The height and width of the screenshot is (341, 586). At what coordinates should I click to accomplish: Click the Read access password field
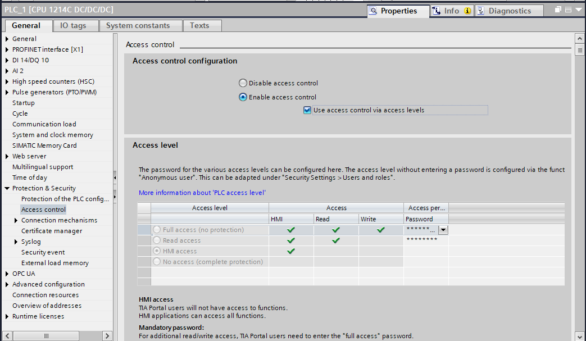(425, 240)
